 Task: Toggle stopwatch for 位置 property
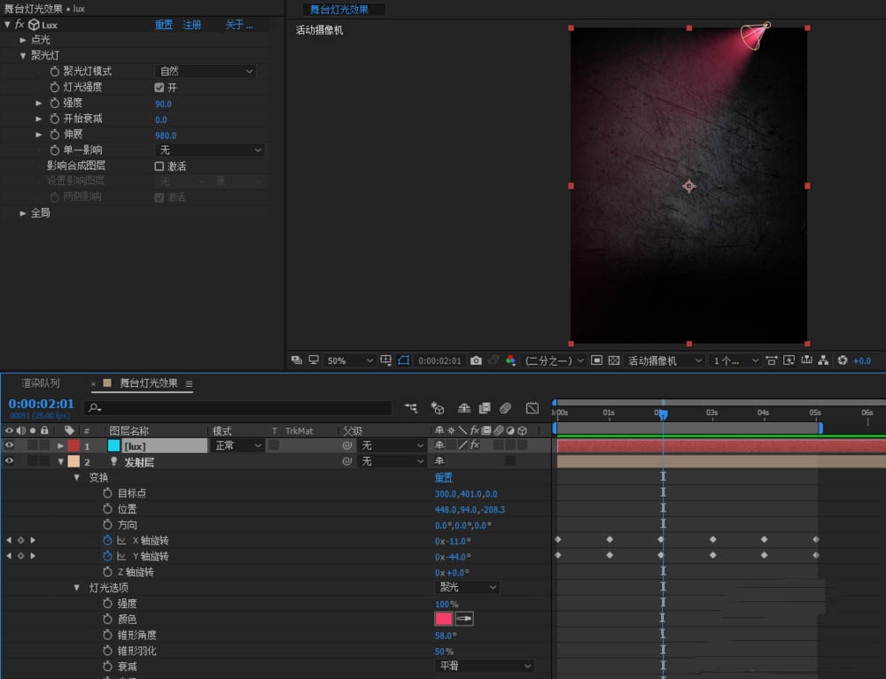(x=107, y=508)
